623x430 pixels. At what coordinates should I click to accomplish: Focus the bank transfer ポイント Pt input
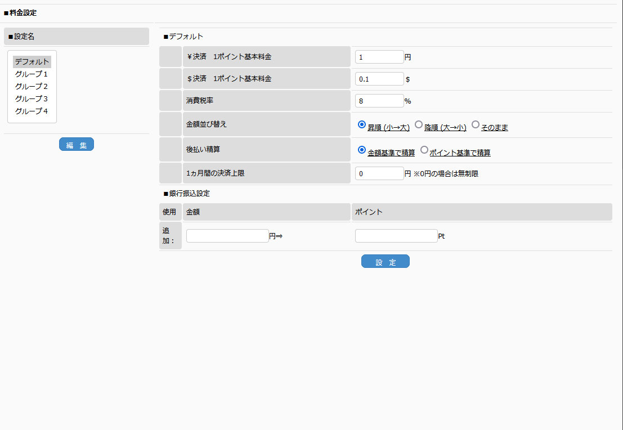[x=396, y=236]
